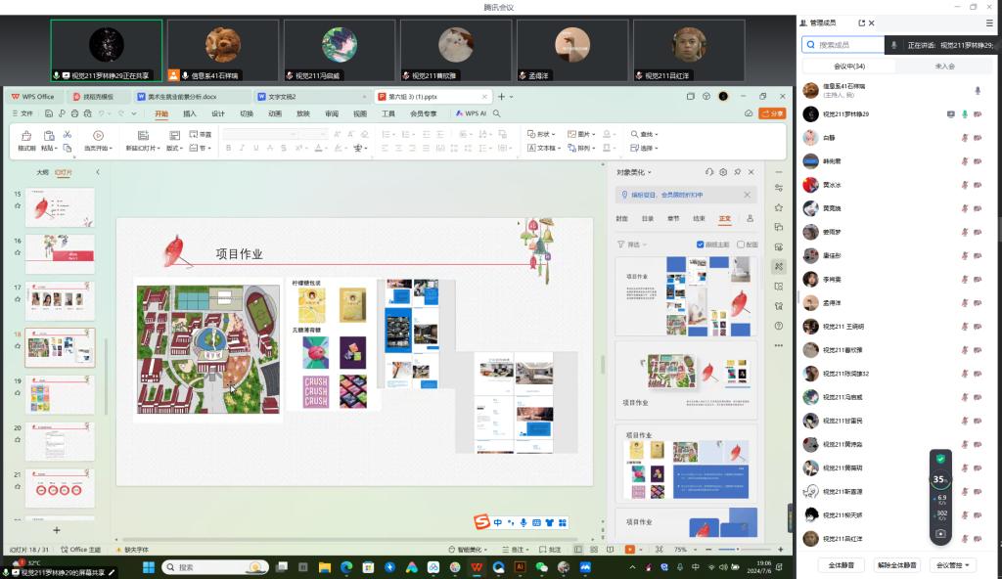Select the 封面 tab in beautify panel

click(x=621, y=219)
